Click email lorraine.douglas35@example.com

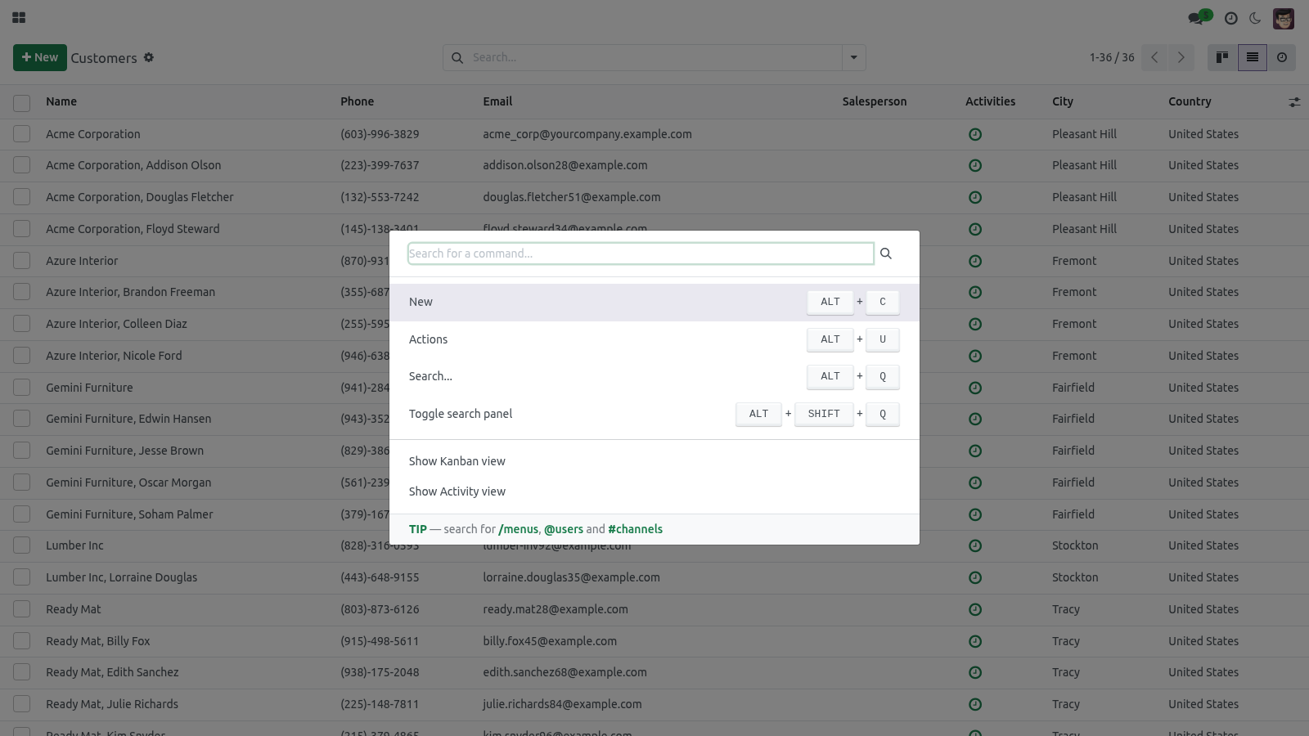tap(571, 577)
